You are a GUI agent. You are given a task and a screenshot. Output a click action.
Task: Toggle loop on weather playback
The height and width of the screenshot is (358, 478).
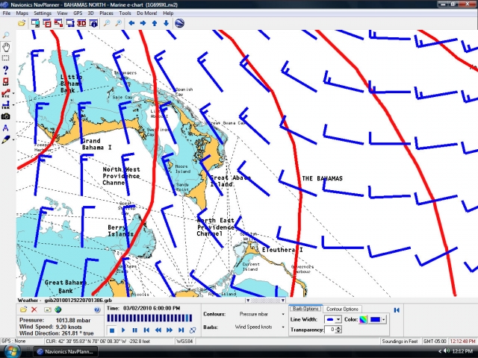[x=192, y=330]
